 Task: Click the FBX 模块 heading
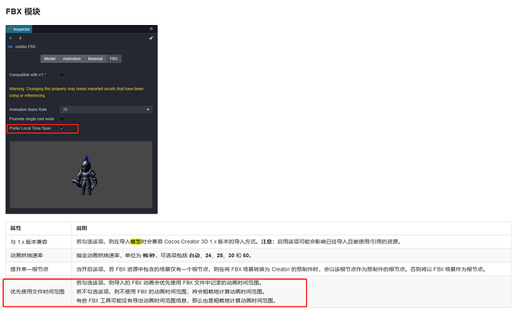(23, 11)
